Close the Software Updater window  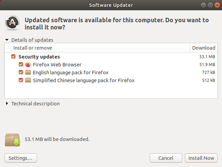pos(216,5)
